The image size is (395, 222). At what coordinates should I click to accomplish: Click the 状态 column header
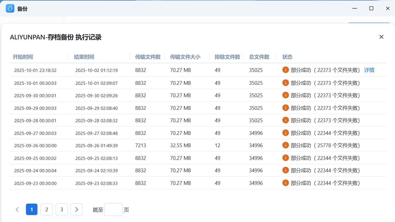pyautogui.click(x=287, y=57)
